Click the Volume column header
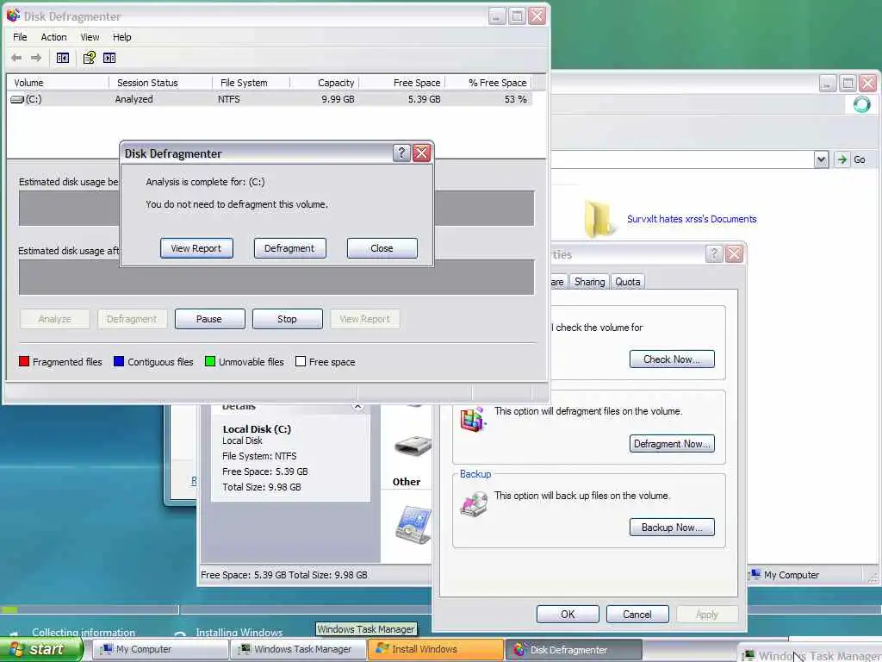The image size is (882, 662). (x=58, y=83)
